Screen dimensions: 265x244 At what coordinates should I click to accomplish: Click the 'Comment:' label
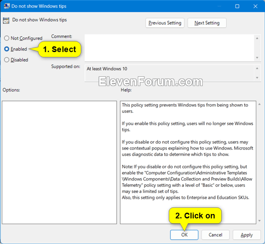pyautogui.click(x=61, y=36)
